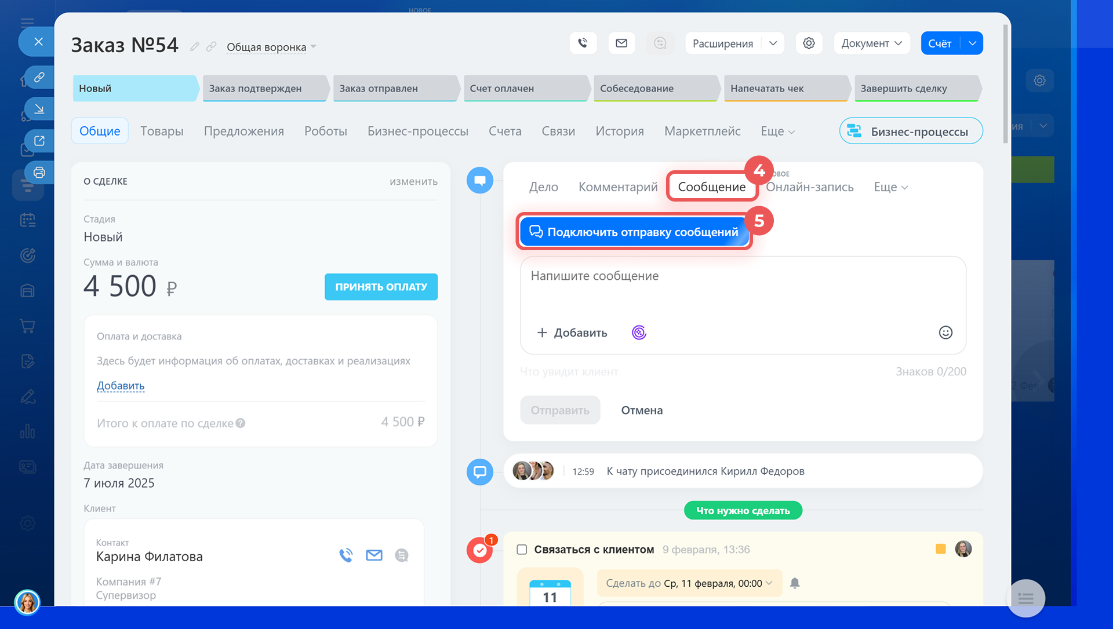Click pencil icon to edit deal title

[x=195, y=47]
